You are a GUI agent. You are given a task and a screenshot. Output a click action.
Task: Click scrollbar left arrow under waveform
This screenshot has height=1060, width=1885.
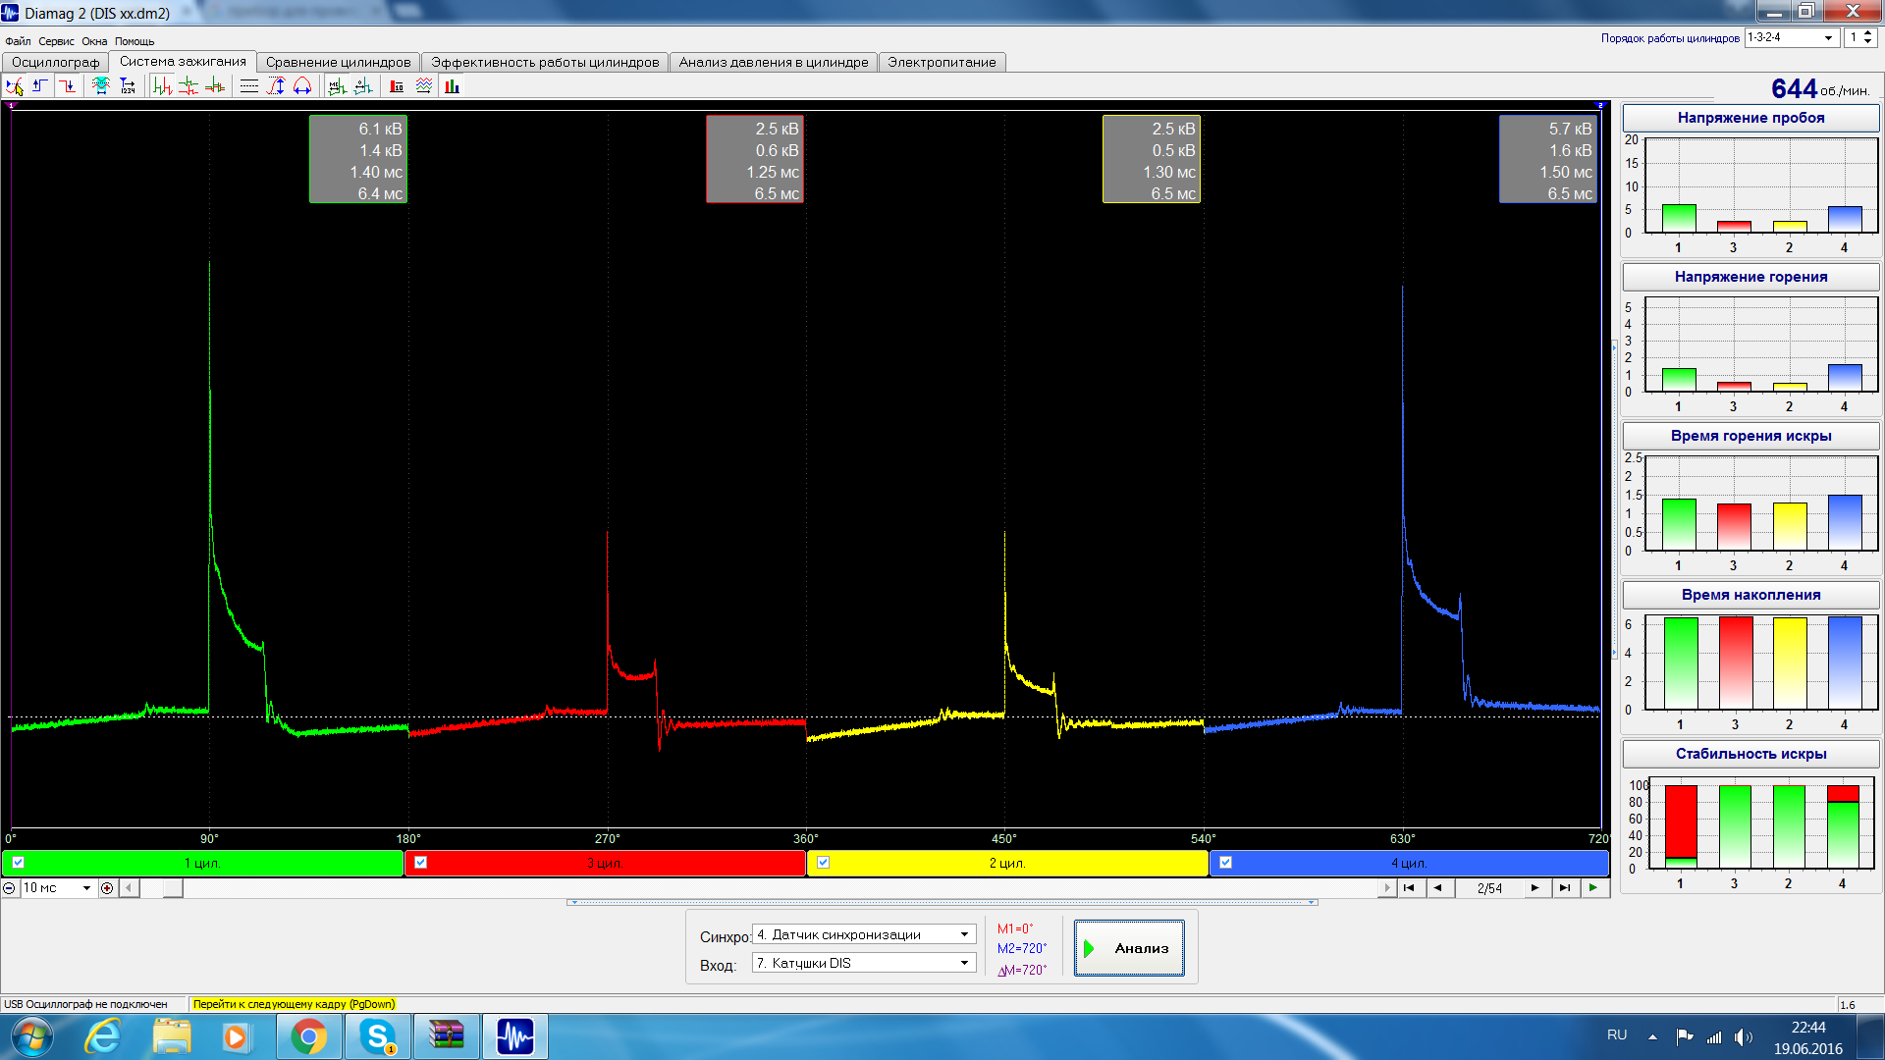tap(129, 888)
